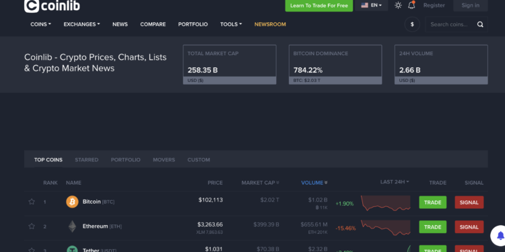Click the RANK column header
Image resolution: width=505 pixels, height=252 pixels.
[50, 183]
